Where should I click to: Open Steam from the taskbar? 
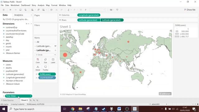104,109
